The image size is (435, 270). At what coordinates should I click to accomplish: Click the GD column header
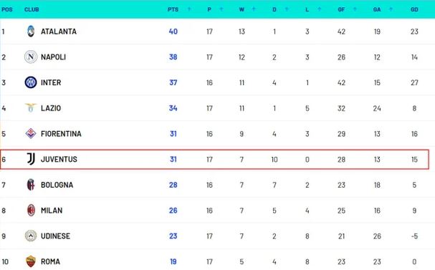(414, 9)
